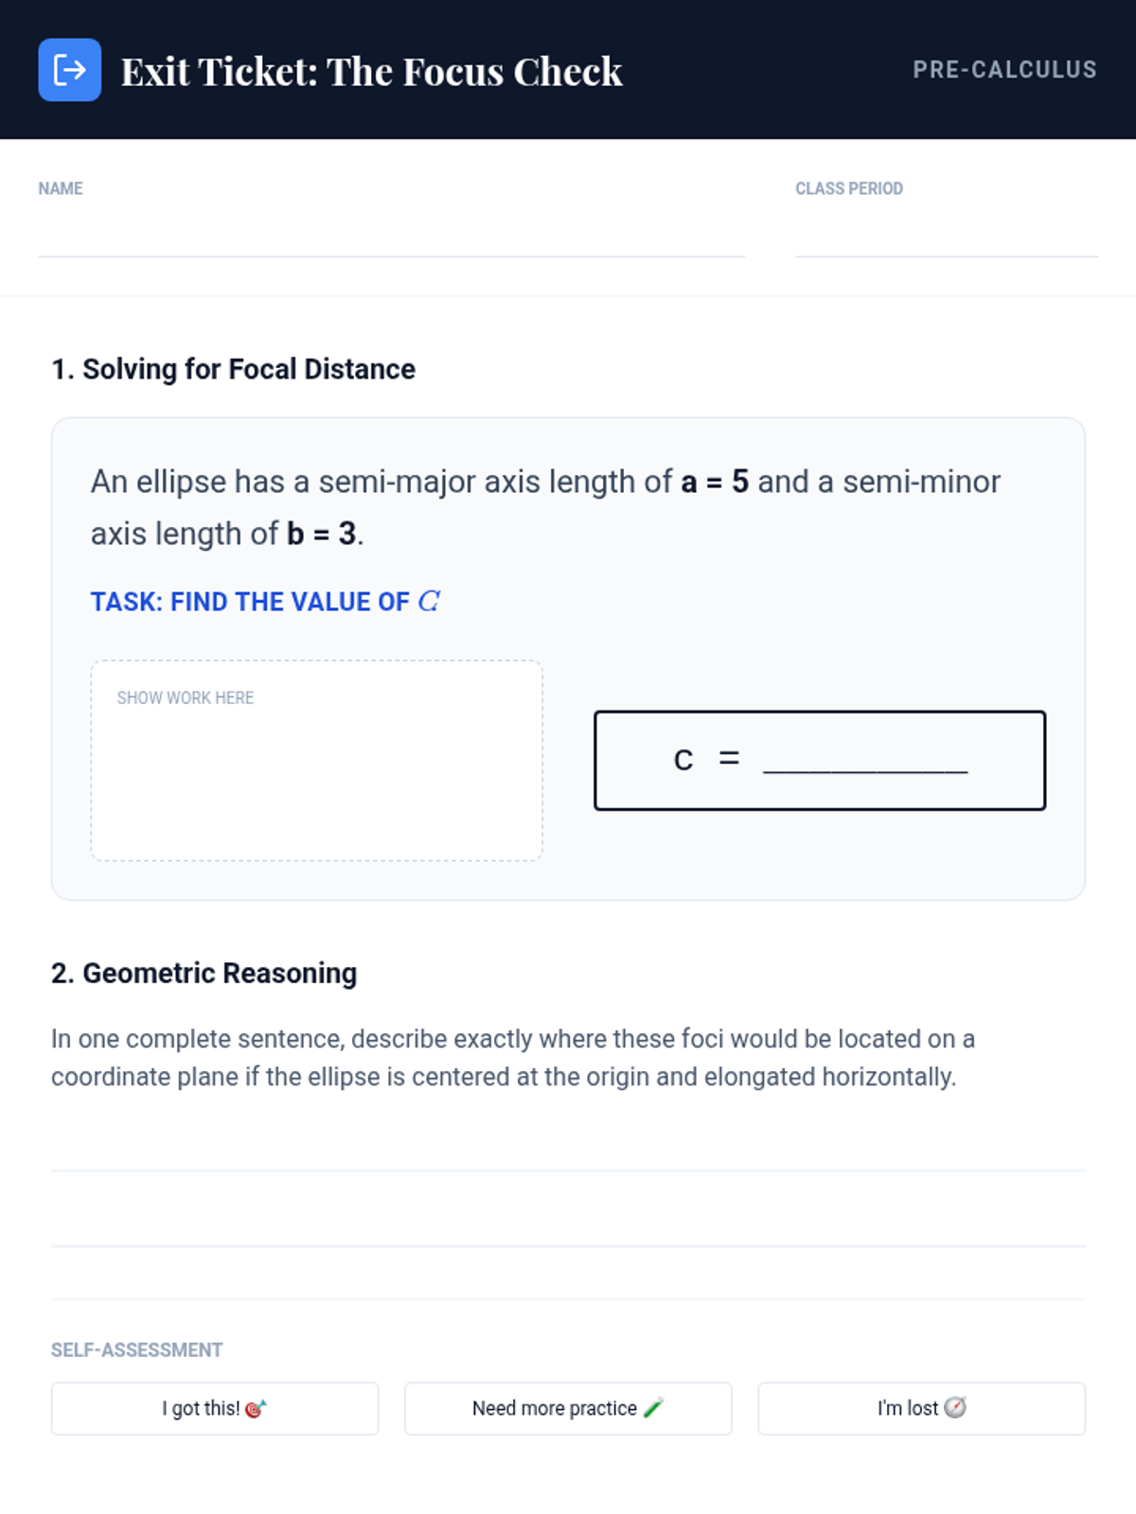Click the PRE-CALCULUS label in header
The width and height of the screenshot is (1136, 1514).
[1004, 70]
